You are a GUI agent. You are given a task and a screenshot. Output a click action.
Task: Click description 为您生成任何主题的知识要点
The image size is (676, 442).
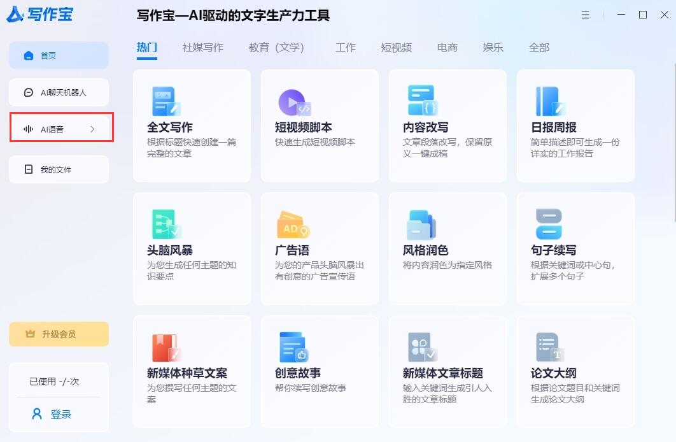192,271
